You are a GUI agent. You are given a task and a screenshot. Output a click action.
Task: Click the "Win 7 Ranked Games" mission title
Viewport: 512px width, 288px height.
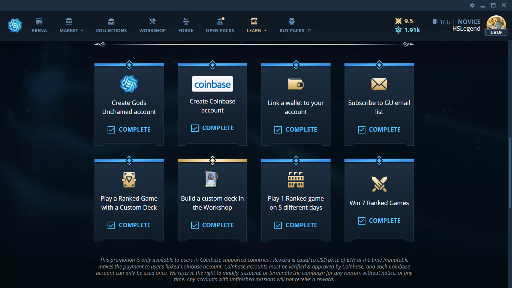click(x=379, y=203)
